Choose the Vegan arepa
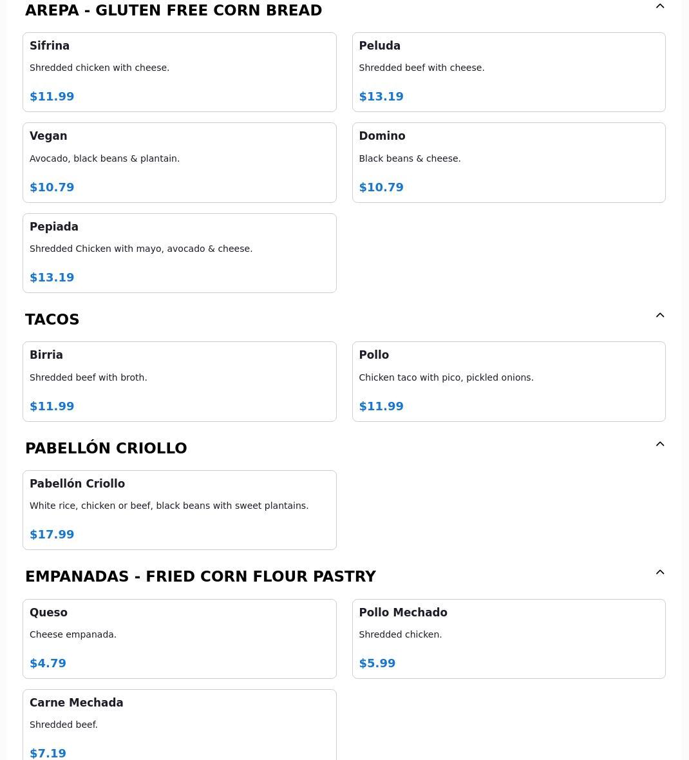689x760 pixels. 179,162
